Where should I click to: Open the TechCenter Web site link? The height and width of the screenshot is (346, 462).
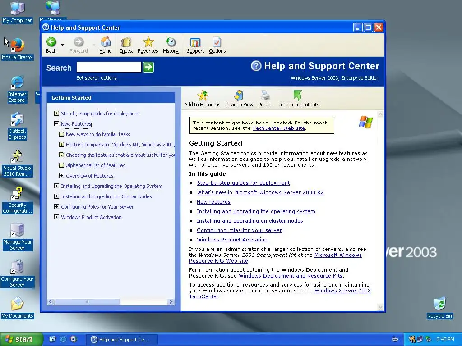pyautogui.click(x=278, y=128)
